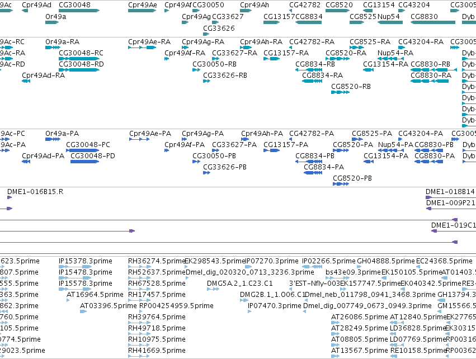Click the CG8520-RA transcript
This screenshot has width=476, height=359.
click(346, 53)
